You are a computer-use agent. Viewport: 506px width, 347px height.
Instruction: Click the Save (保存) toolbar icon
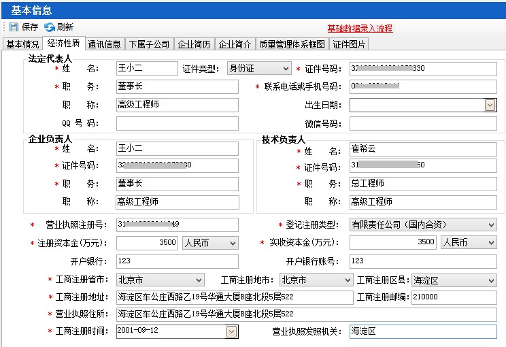[x=13, y=27]
